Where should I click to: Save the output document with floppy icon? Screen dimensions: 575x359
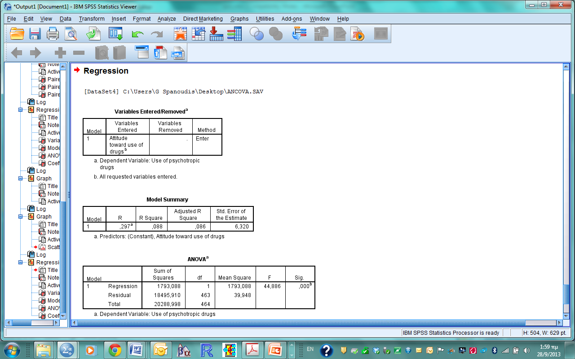click(x=35, y=34)
